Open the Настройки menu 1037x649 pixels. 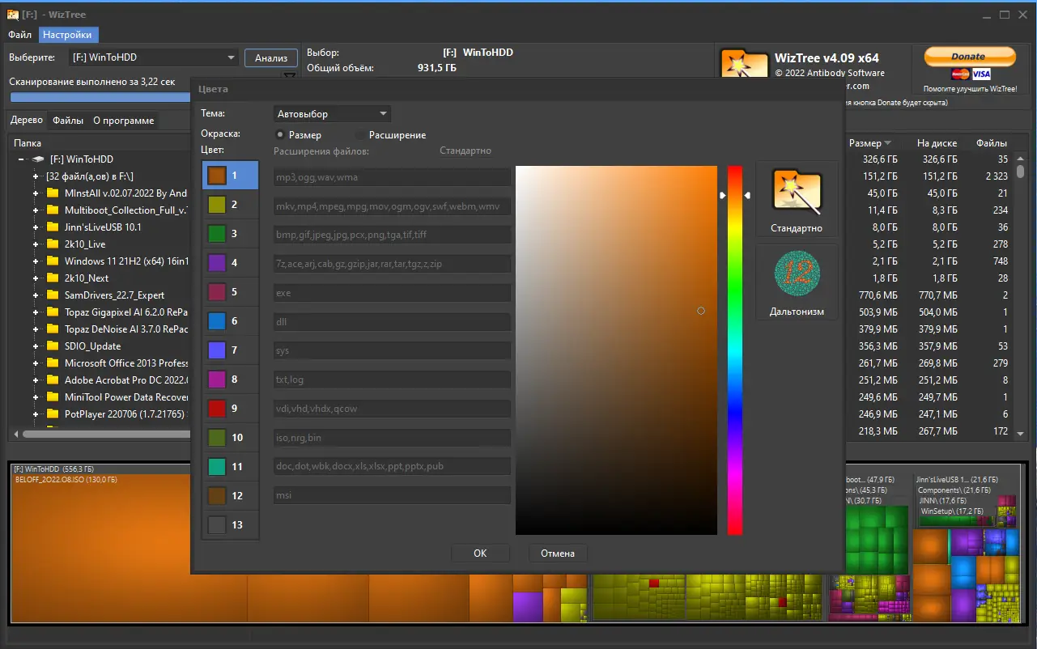[x=68, y=35]
